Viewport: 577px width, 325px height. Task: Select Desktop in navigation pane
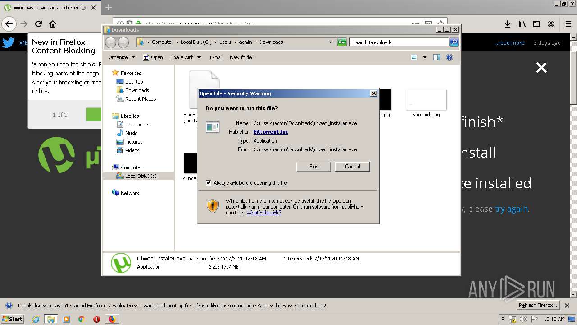pos(134,82)
